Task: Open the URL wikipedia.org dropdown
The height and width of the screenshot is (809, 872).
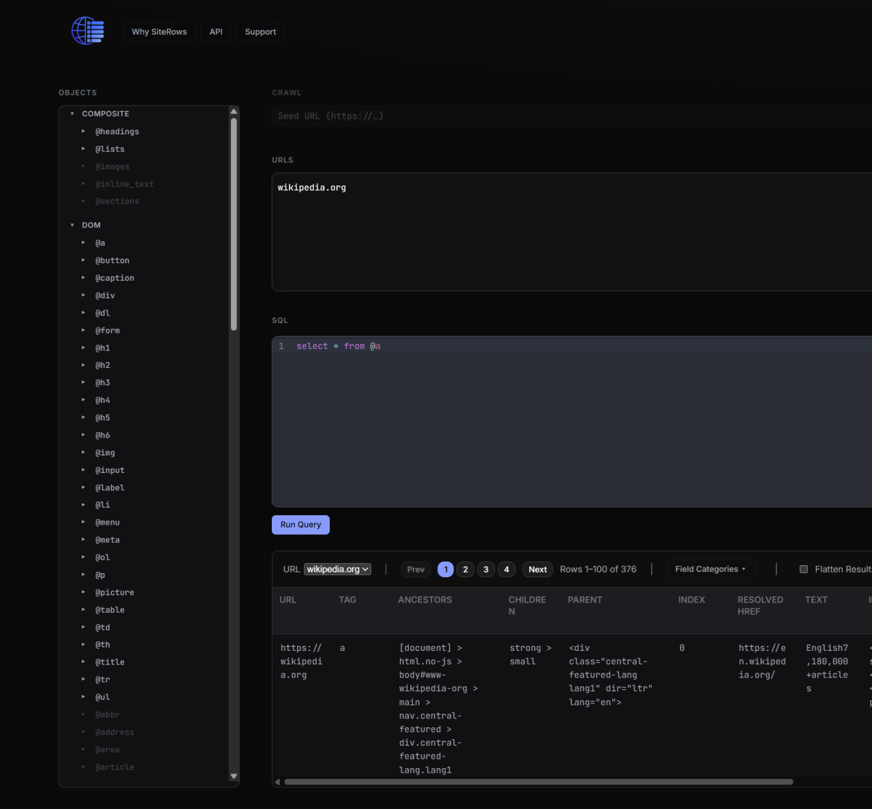Action: click(x=338, y=569)
